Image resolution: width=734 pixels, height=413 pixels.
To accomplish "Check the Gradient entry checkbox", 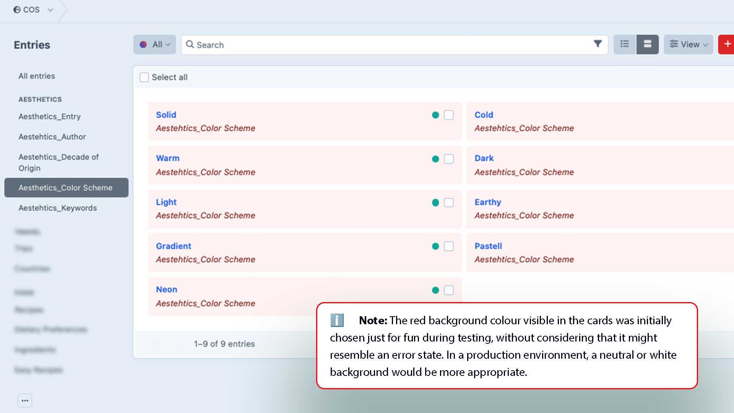I will pyautogui.click(x=449, y=246).
